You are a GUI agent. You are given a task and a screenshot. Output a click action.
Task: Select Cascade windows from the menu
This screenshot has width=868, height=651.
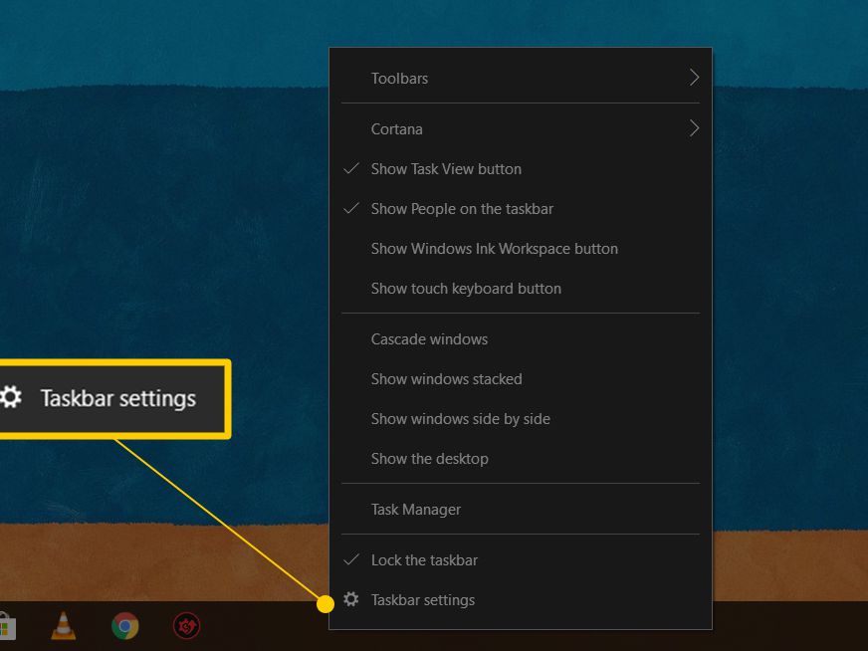pyautogui.click(x=429, y=338)
